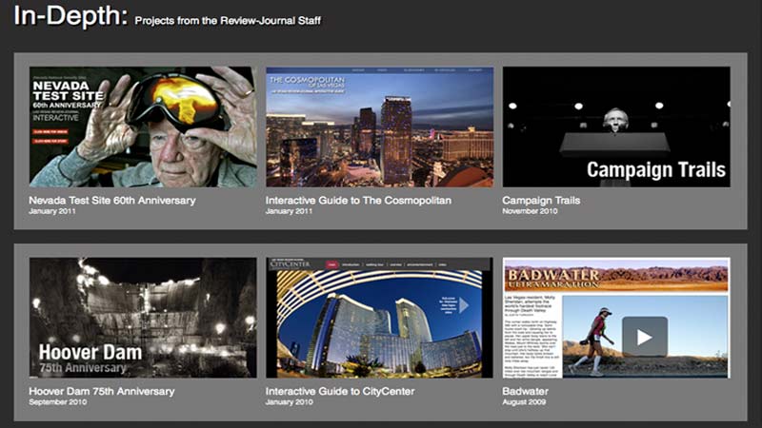
Task: Click the 'Badwater' title link
Action: click(526, 391)
